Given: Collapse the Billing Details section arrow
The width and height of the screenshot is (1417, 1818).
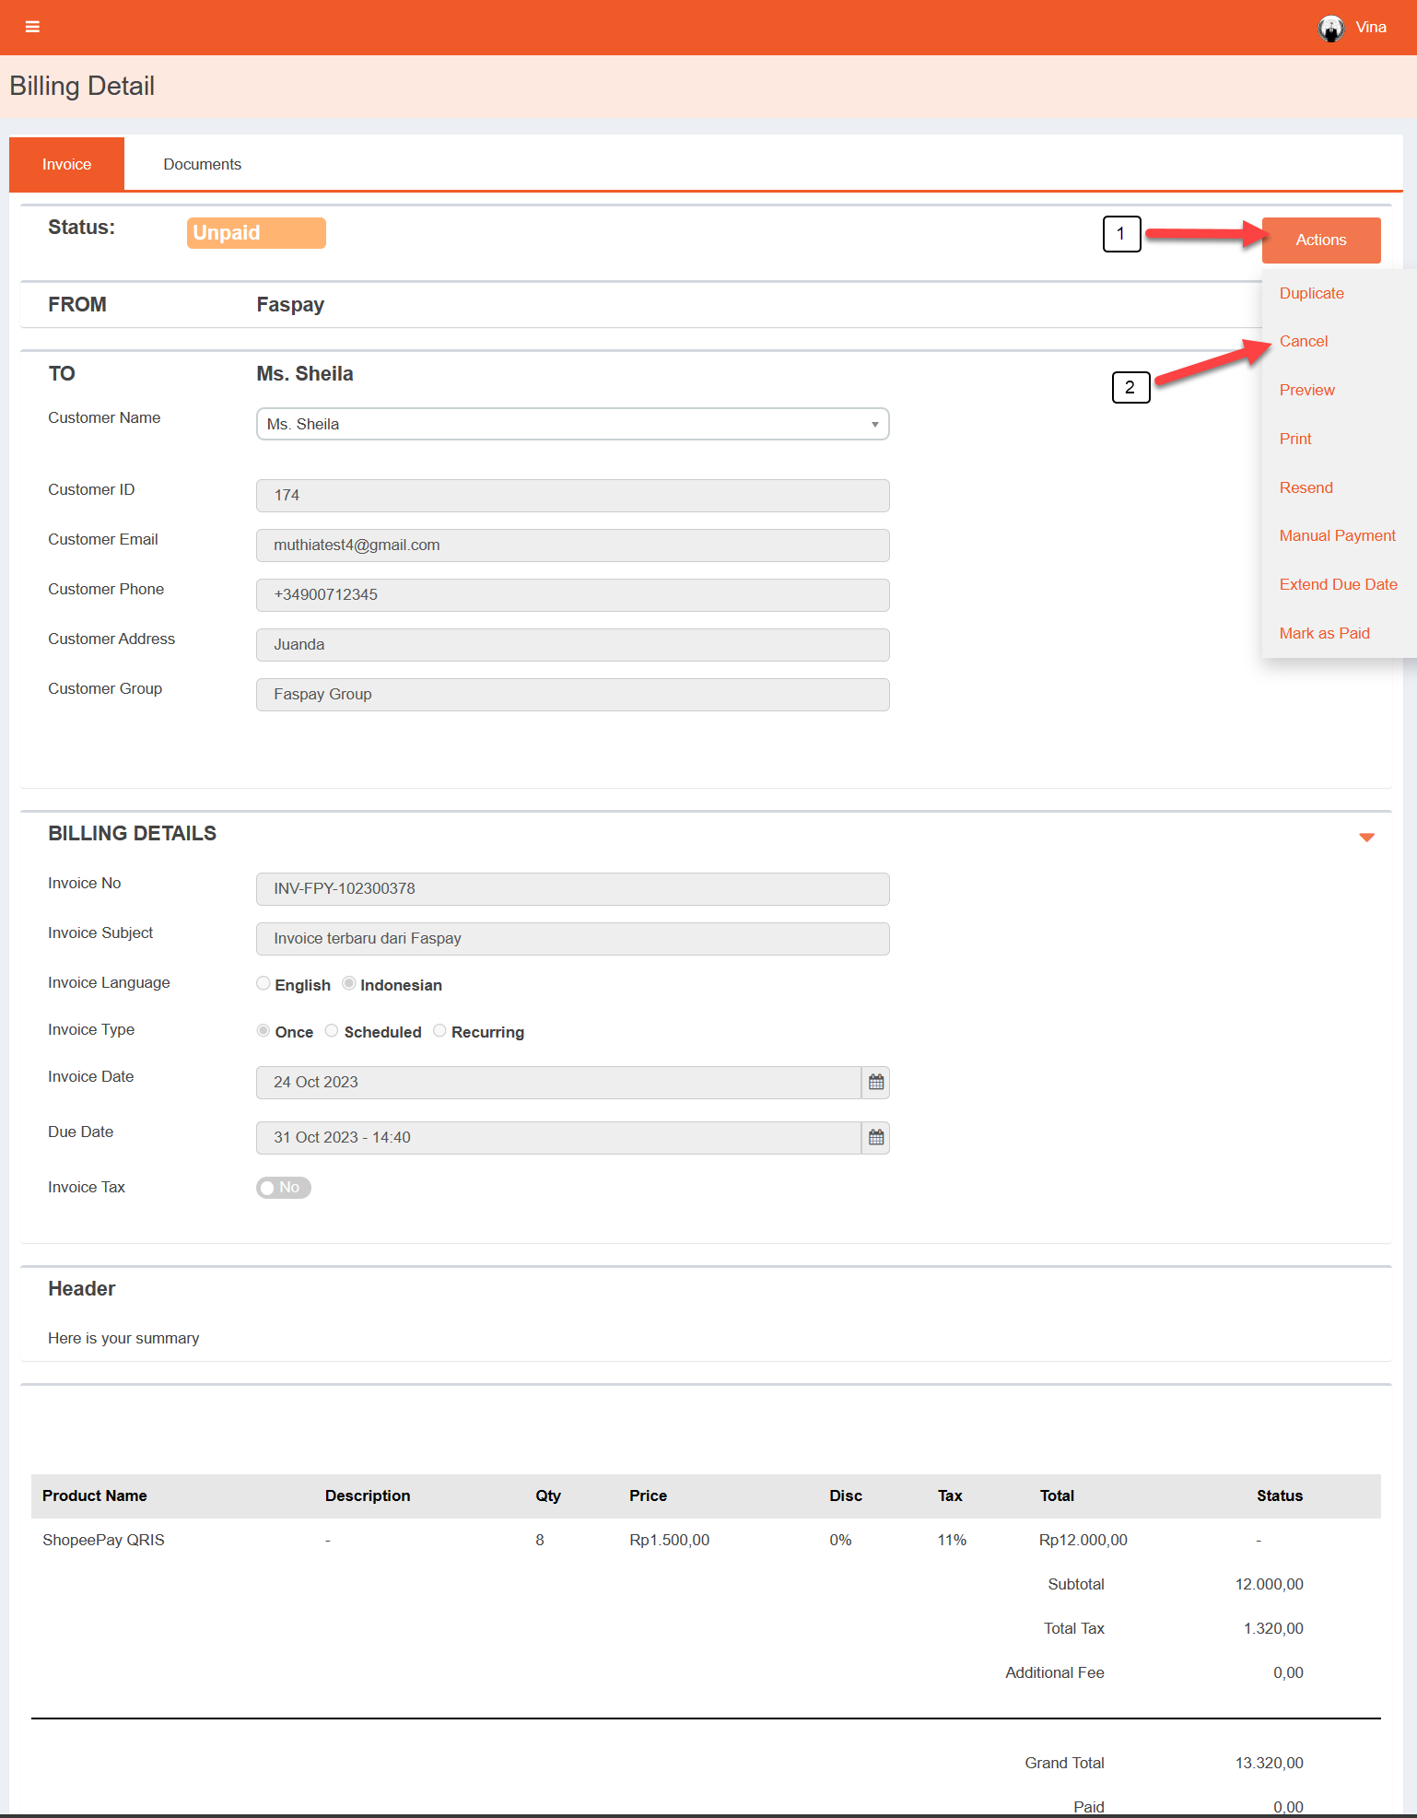Looking at the screenshot, I should 1366,837.
